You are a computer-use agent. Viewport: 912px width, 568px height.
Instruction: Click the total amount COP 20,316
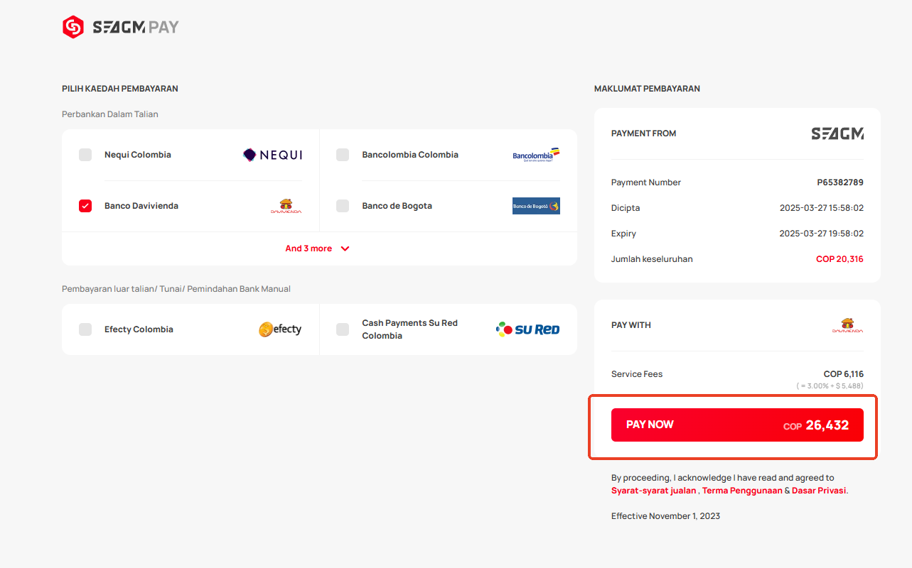tap(839, 259)
